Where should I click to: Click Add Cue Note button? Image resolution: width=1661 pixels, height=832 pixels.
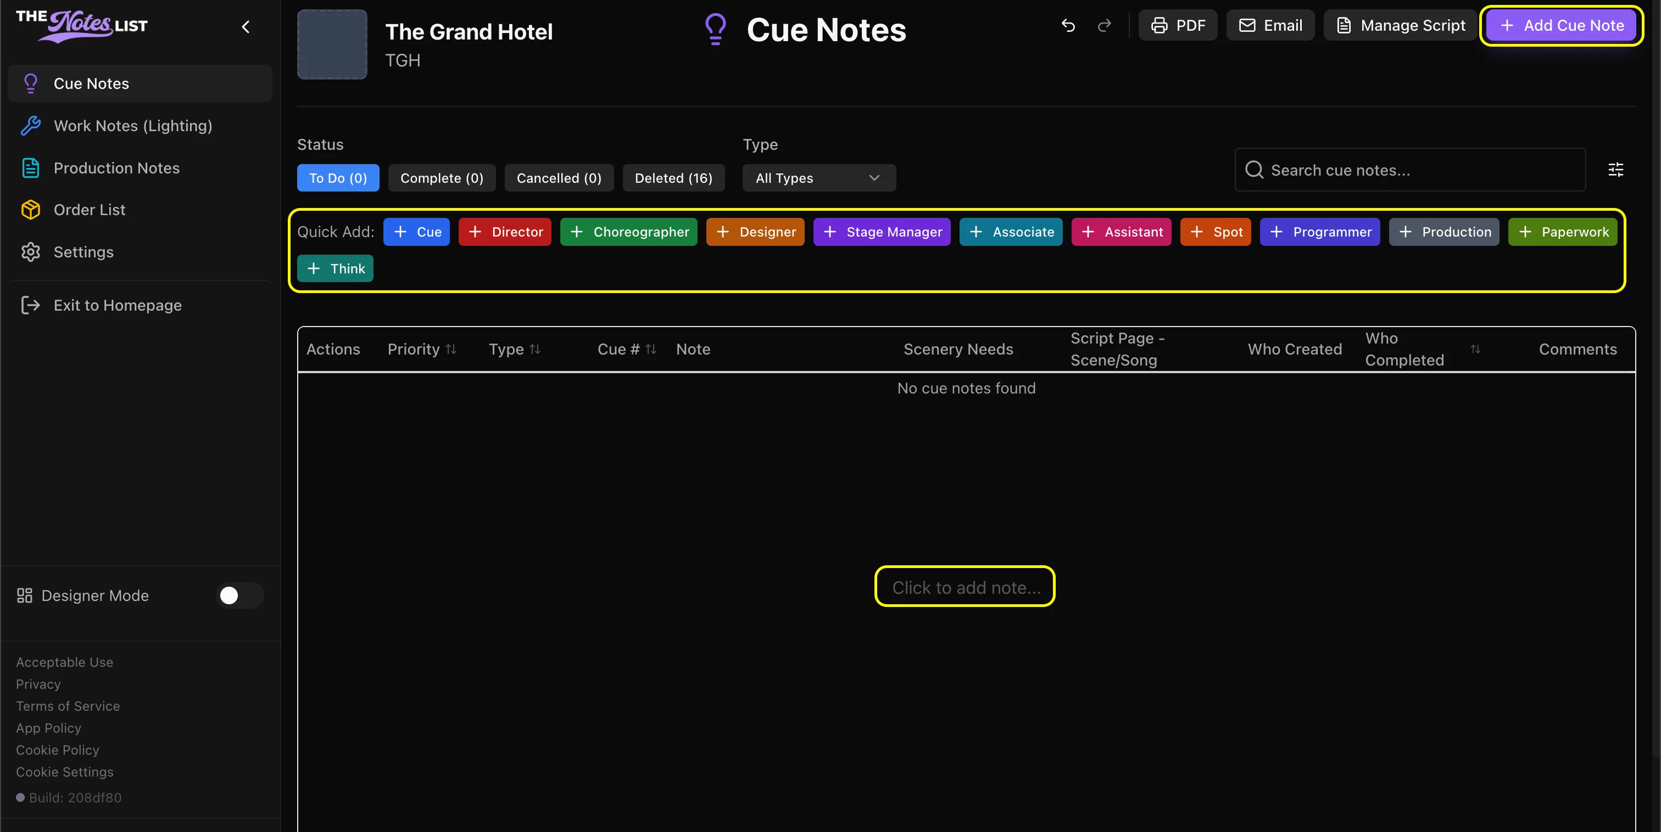pyautogui.click(x=1561, y=25)
